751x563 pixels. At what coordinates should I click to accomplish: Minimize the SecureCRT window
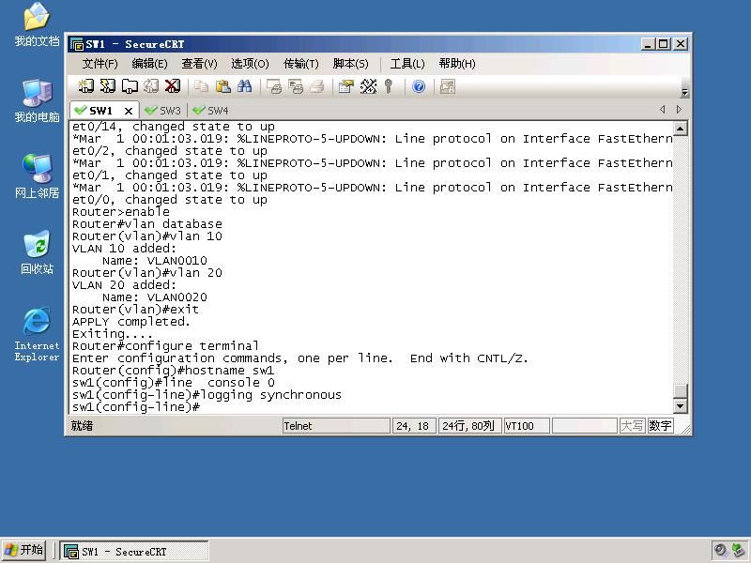(648, 44)
